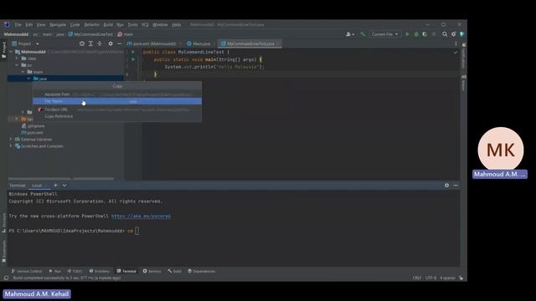Expand Scratches and Consoles node

tap(11, 146)
